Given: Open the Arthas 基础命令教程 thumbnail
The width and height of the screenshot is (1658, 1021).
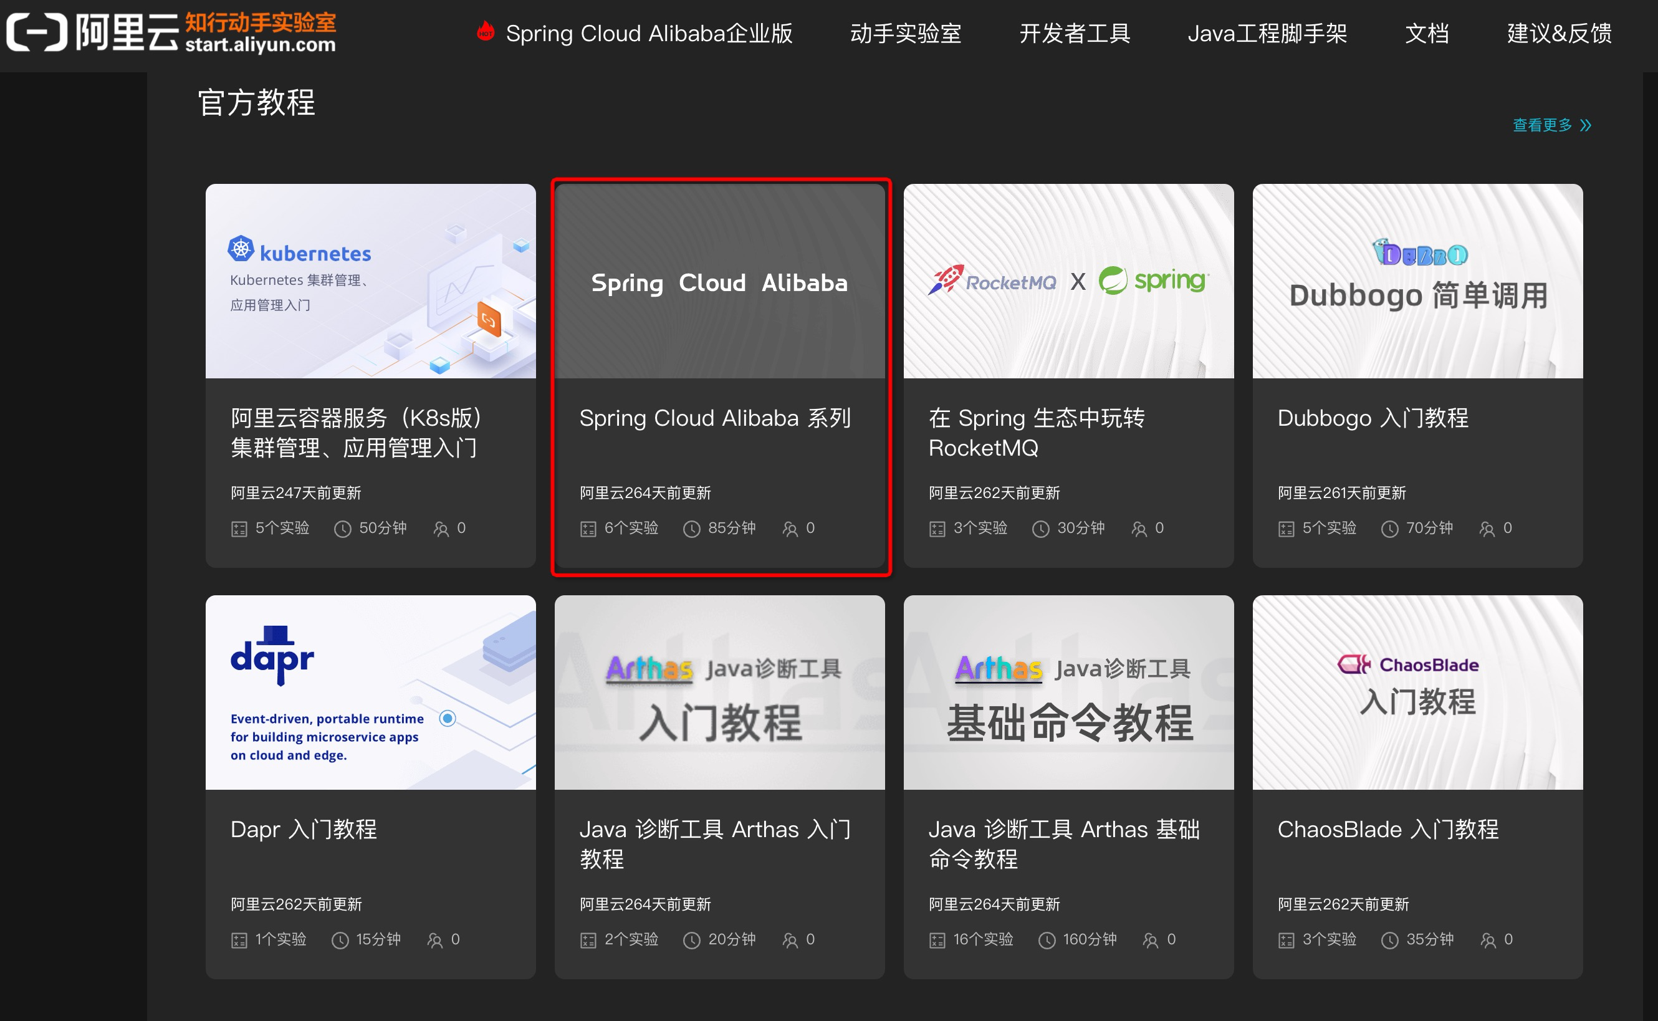Looking at the screenshot, I should pyautogui.click(x=1068, y=692).
